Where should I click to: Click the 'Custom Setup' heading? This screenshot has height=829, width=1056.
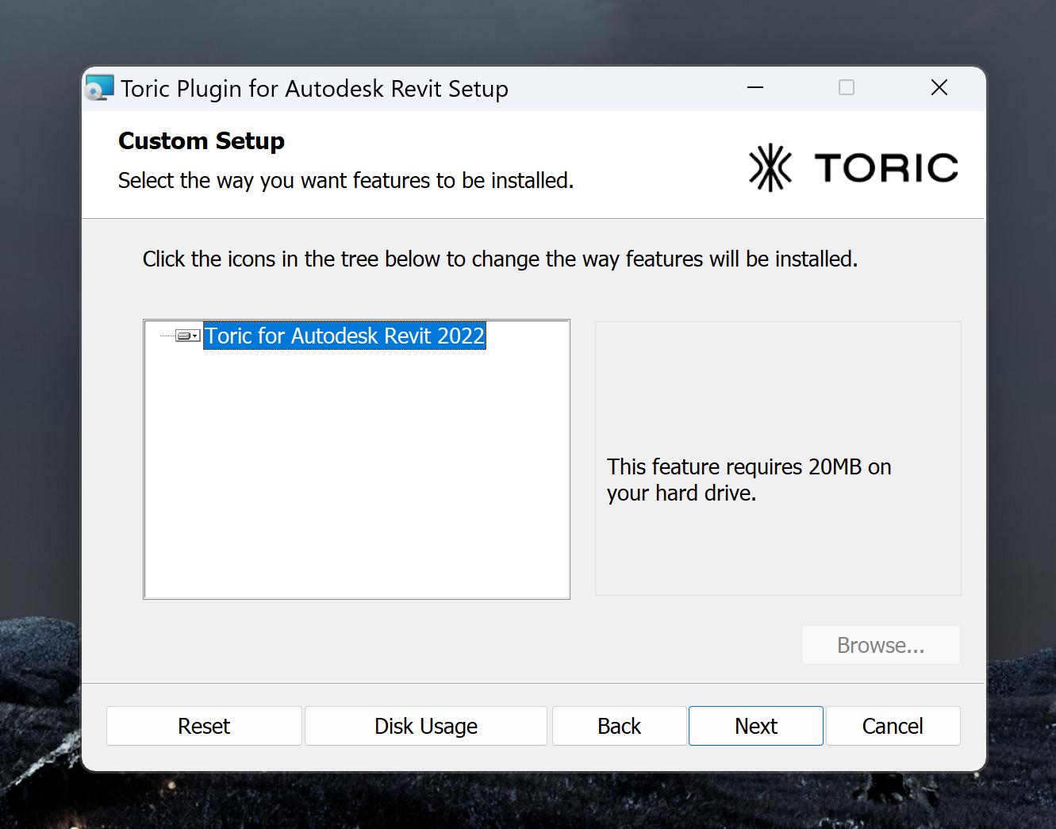point(202,140)
